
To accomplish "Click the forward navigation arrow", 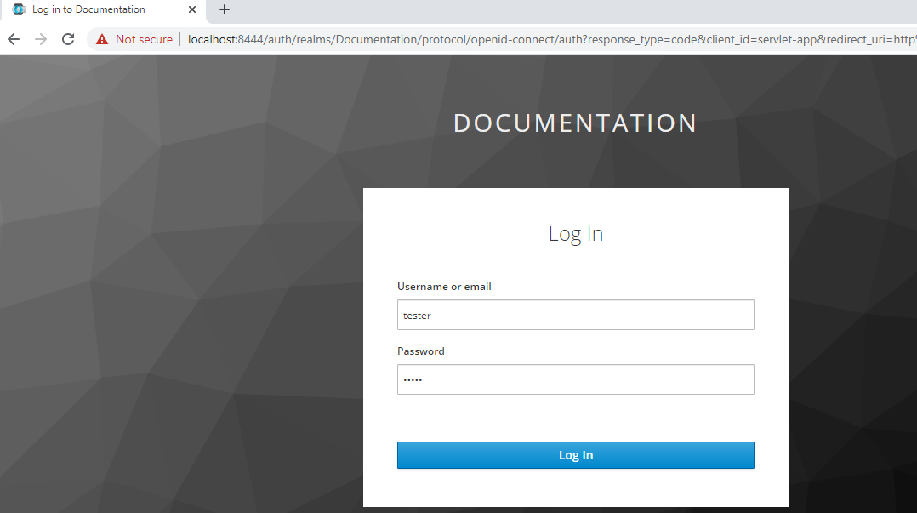I will click(x=40, y=39).
